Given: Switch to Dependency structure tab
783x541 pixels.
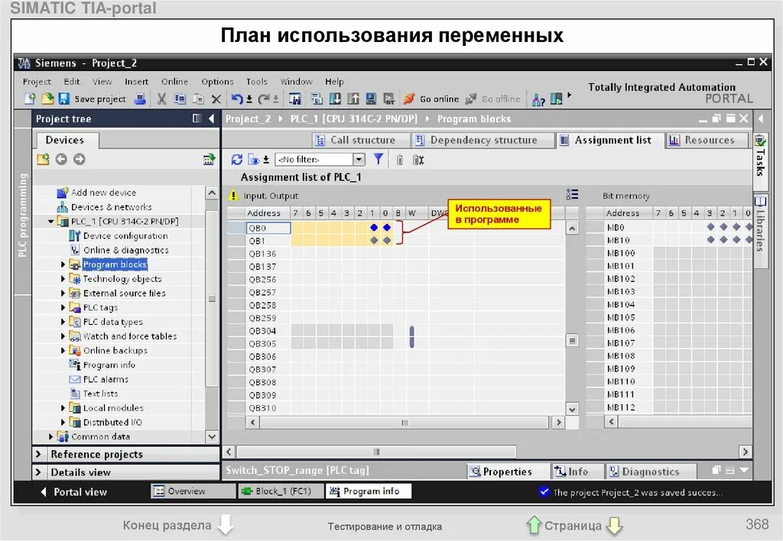Looking at the screenshot, I should (x=482, y=141).
